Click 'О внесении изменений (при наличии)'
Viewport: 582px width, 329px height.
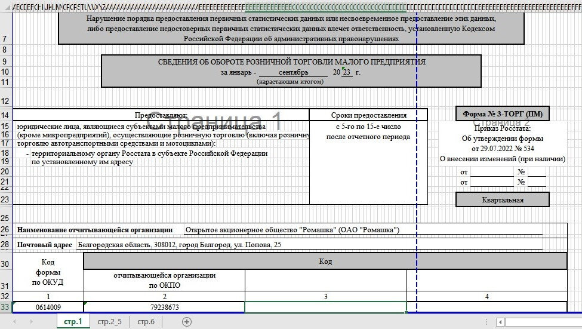click(503, 159)
